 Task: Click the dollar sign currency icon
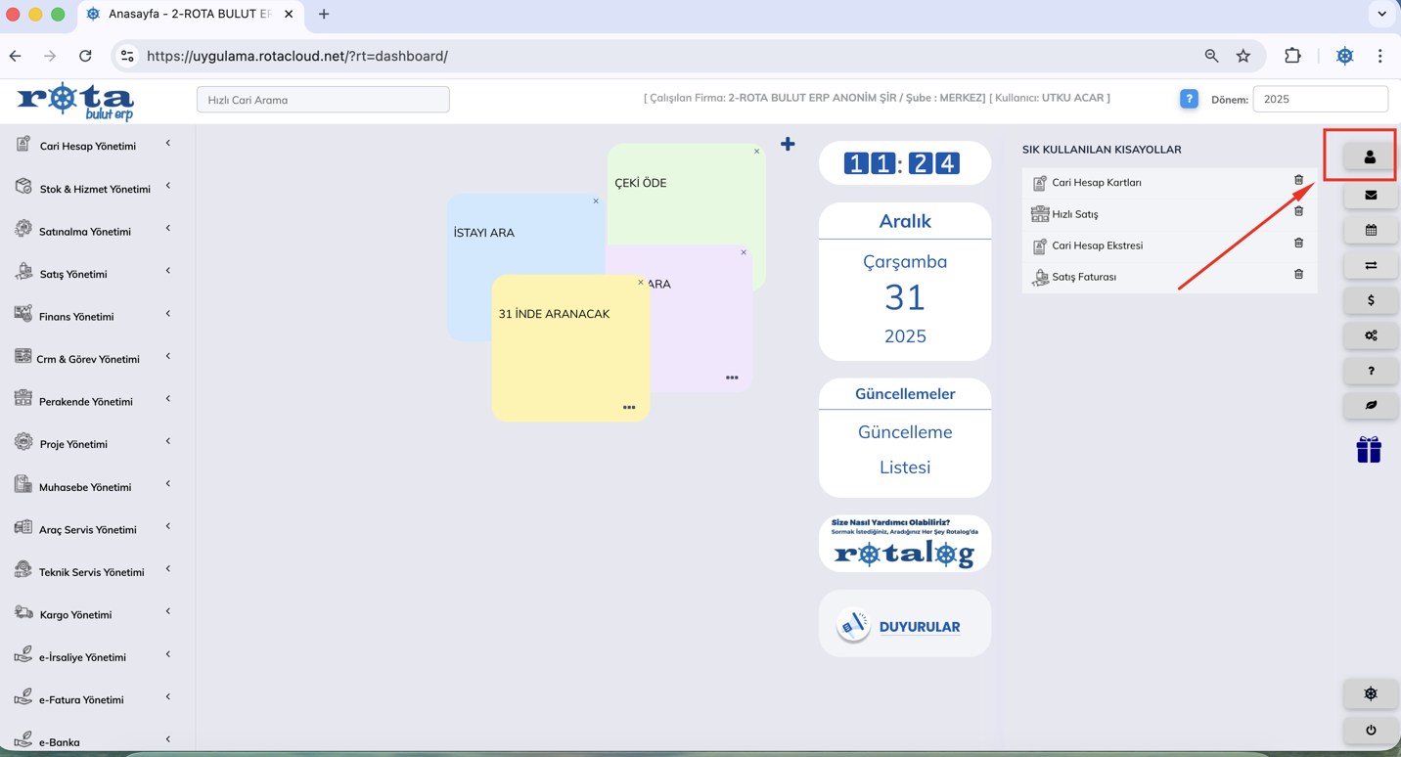pyautogui.click(x=1370, y=300)
